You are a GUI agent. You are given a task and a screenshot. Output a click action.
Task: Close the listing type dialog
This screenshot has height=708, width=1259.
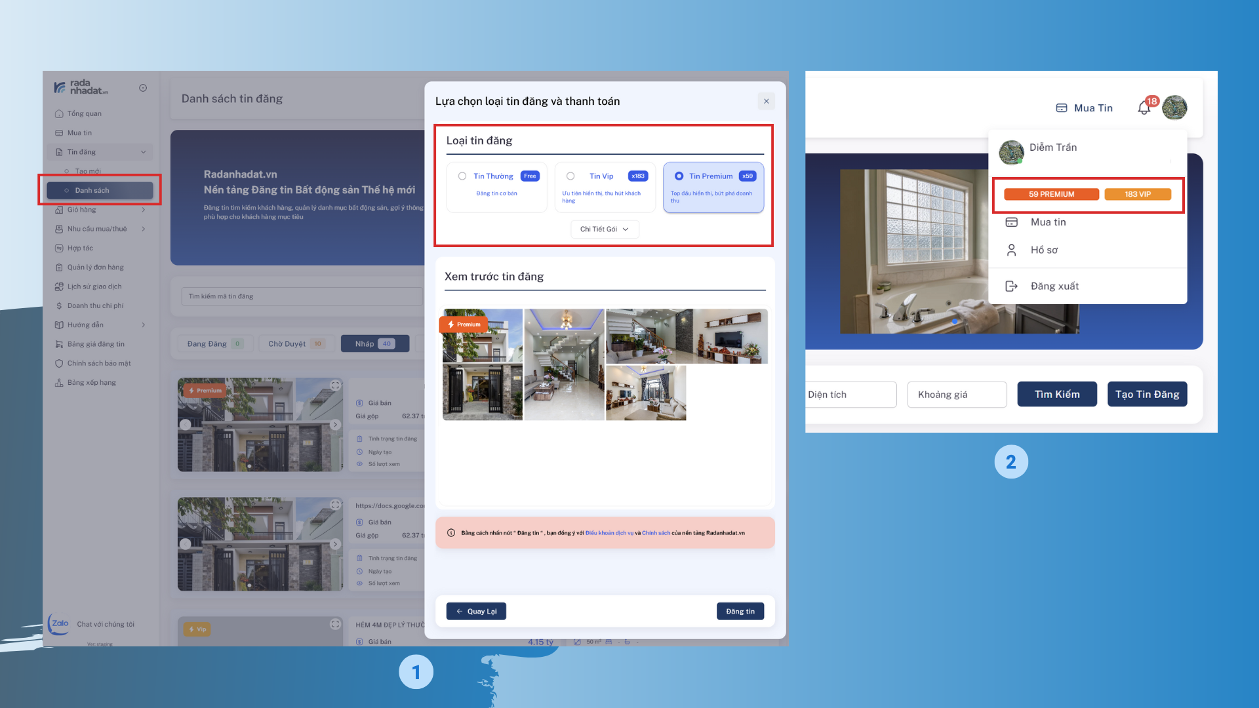766,101
